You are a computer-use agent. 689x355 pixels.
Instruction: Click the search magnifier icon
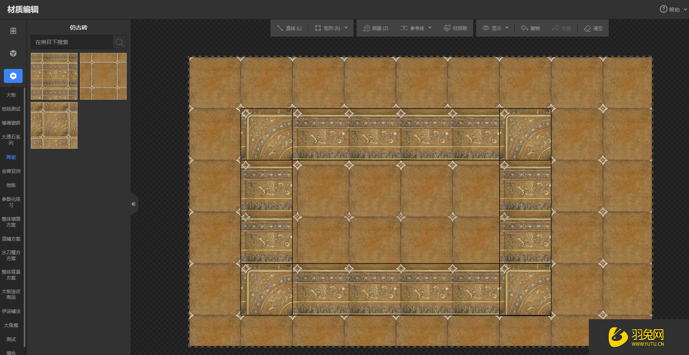pos(120,42)
